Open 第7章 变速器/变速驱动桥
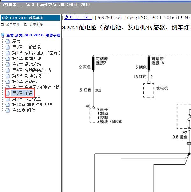The width and height of the screenshot is (191, 192). click(36, 87)
